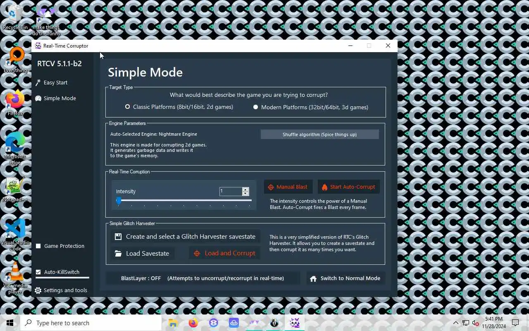Open the Notepad++ desktop shortcut
Image resolution: width=529 pixels, height=331 pixels.
coord(15,189)
